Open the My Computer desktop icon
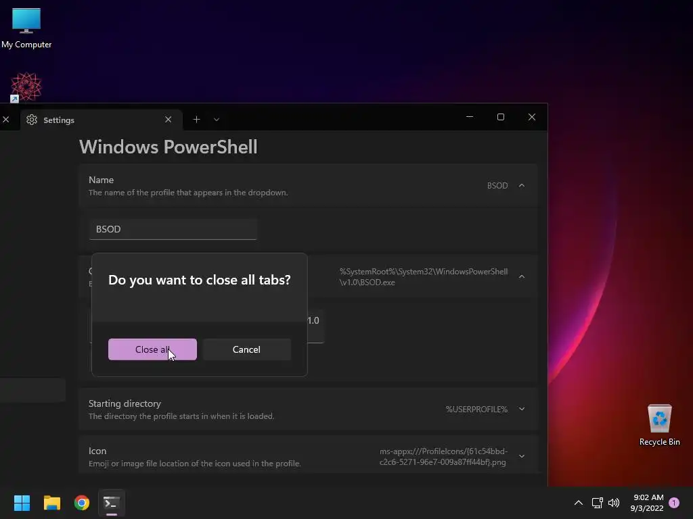This screenshot has height=519, width=693. pos(26,28)
